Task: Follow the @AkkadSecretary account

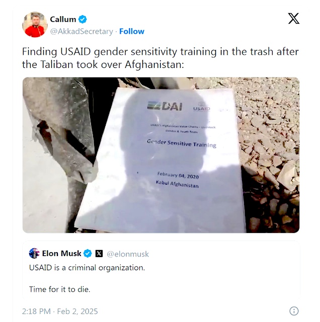Action: coord(132,31)
